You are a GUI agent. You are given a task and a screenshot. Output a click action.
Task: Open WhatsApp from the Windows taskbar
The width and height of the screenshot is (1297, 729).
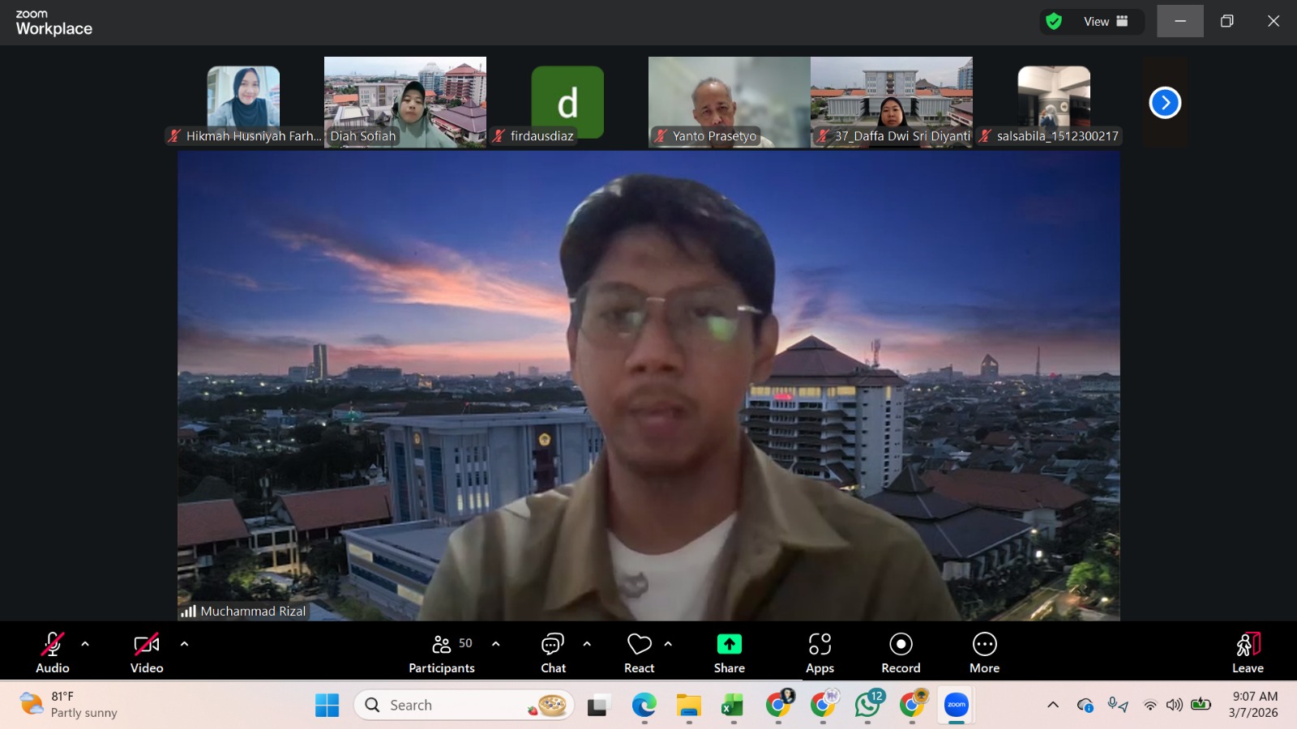867,706
